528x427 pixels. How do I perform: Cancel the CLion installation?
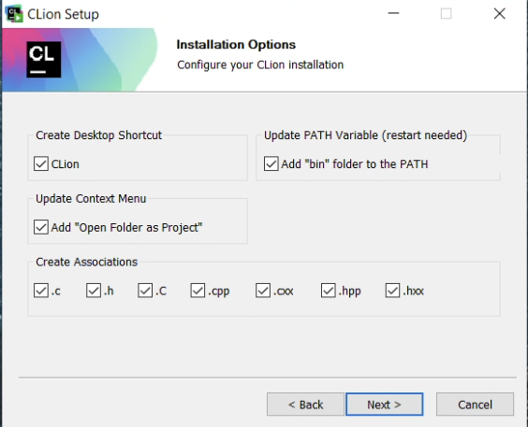476,405
